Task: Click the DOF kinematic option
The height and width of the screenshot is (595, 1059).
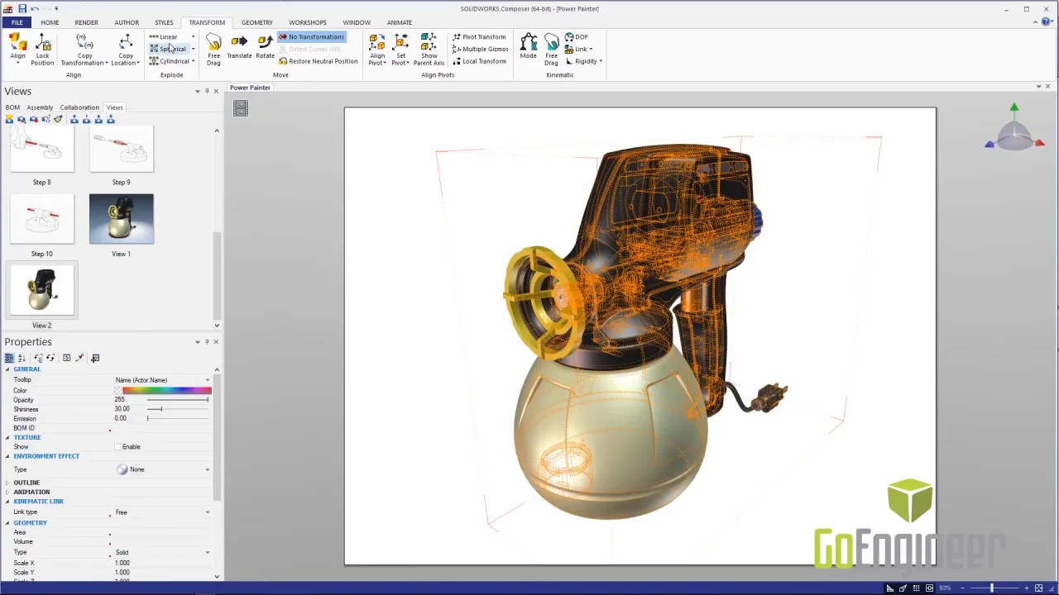Action: pyautogui.click(x=577, y=37)
